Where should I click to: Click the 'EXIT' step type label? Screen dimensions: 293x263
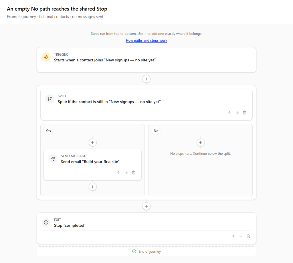[57, 220]
